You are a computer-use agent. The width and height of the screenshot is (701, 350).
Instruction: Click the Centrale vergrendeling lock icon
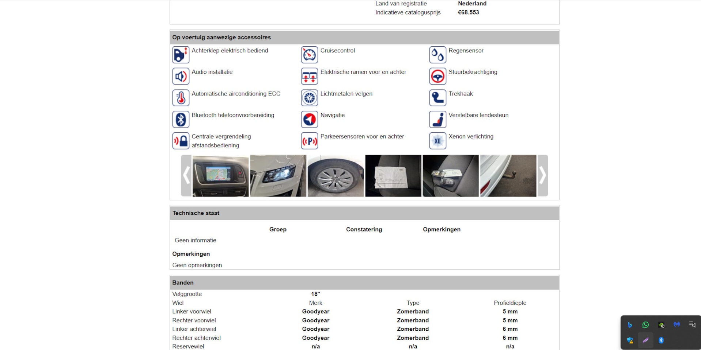pos(181,141)
